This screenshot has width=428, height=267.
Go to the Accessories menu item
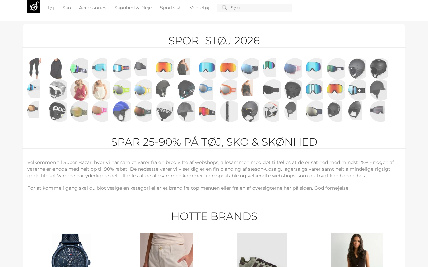click(x=93, y=8)
